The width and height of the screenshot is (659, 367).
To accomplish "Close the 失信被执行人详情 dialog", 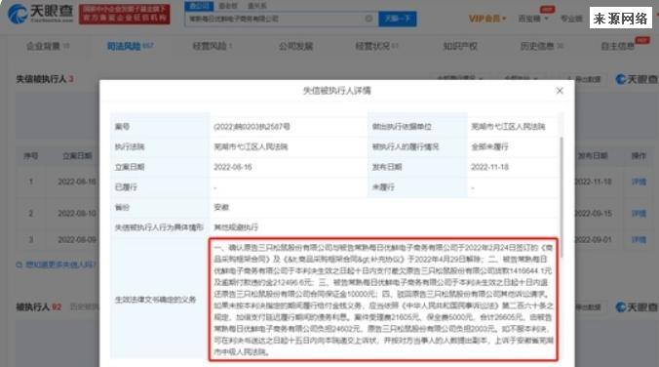I will (560, 91).
